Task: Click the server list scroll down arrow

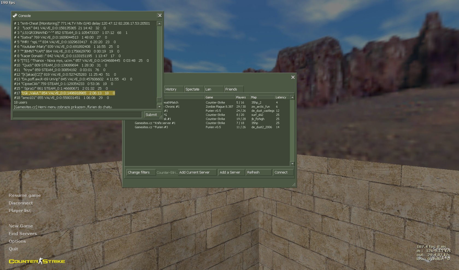Action: coord(292,164)
